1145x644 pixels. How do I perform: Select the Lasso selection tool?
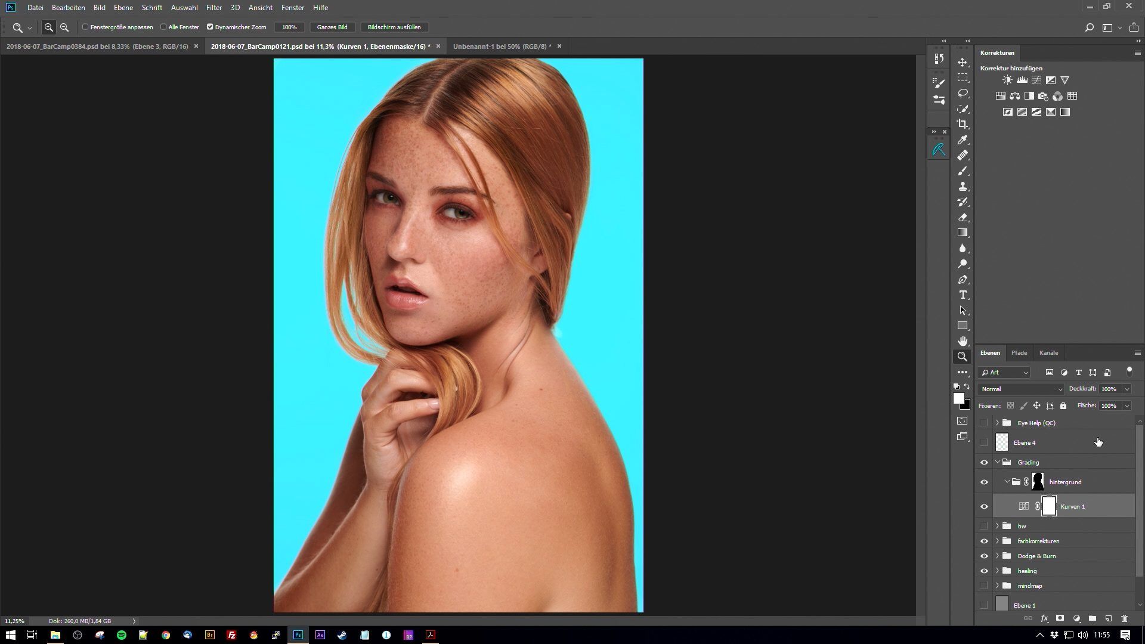coord(963,92)
